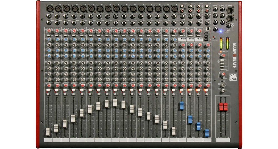Image resolution: width=278 pixels, height=149 pixels.
Task: Click the channel 5 line input jack
Action: (x=83, y=16)
